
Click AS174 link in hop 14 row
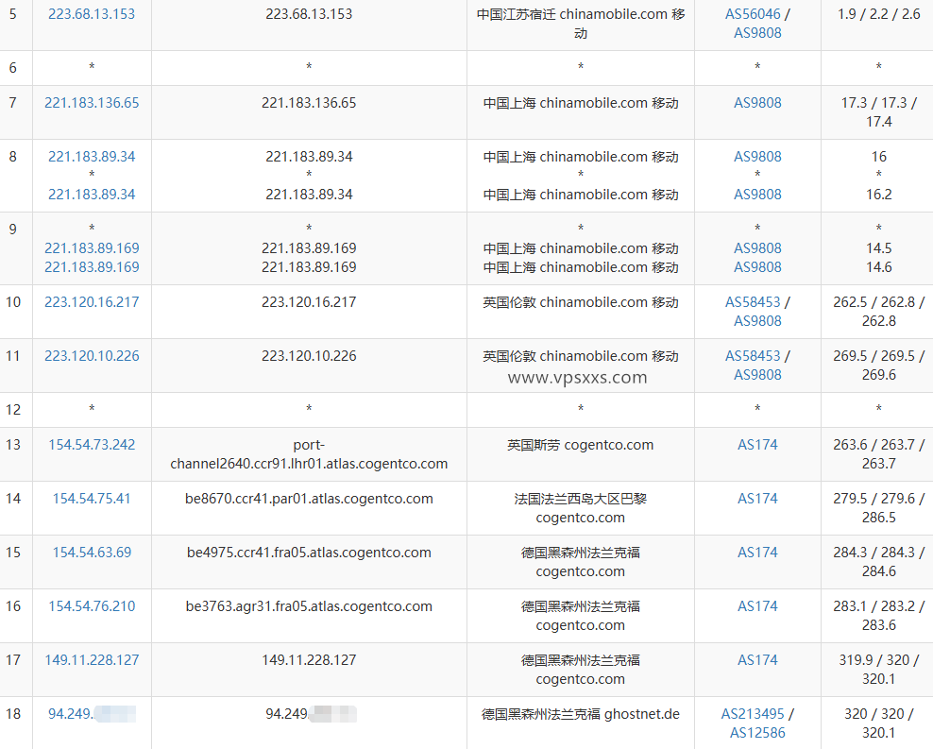[x=757, y=499]
